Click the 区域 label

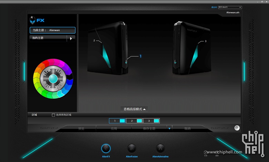[x=34, y=115]
